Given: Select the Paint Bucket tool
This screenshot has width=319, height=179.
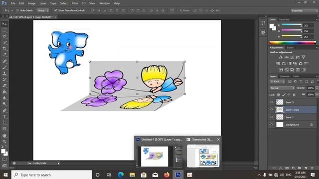Looking at the screenshot, I should point(4,91).
